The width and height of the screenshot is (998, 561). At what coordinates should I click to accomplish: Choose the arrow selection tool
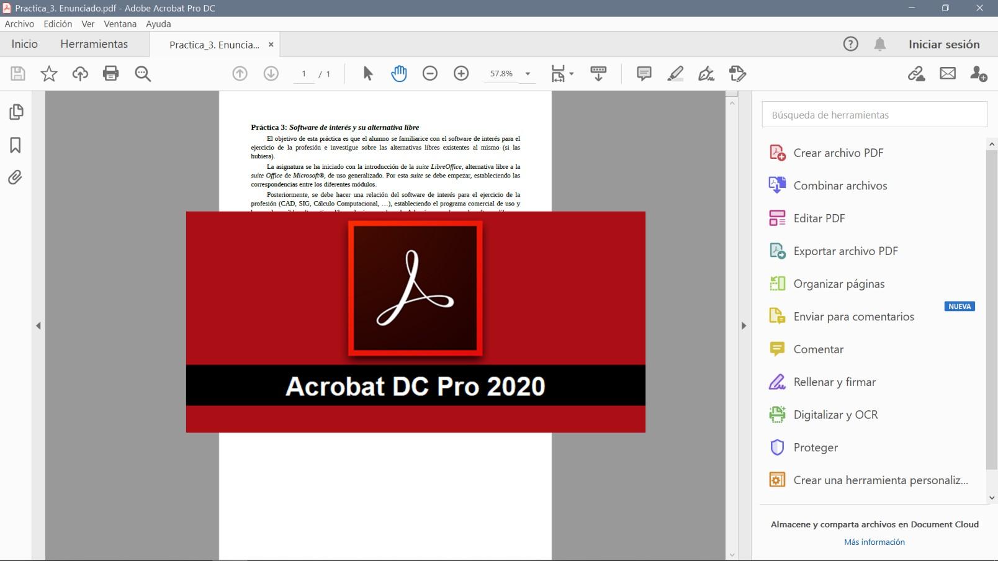[367, 74]
